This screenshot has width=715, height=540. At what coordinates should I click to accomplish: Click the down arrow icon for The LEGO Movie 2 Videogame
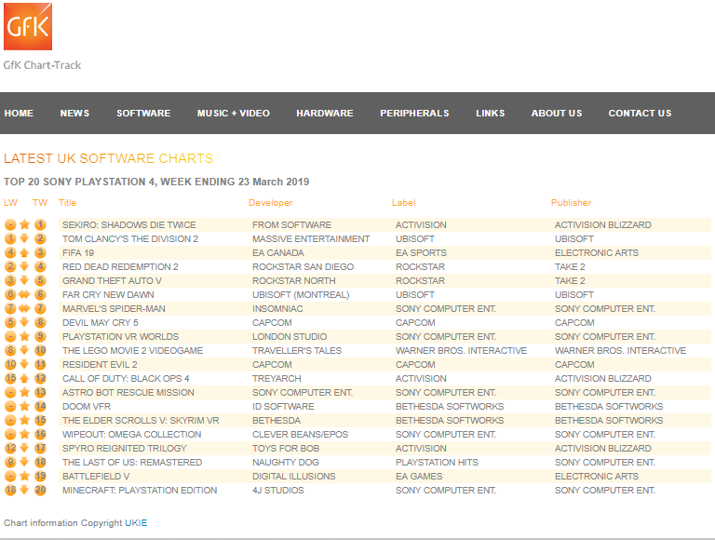[x=24, y=350]
